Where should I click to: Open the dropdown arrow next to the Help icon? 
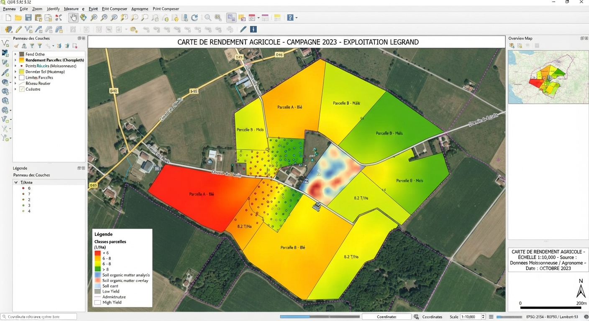pos(297,18)
